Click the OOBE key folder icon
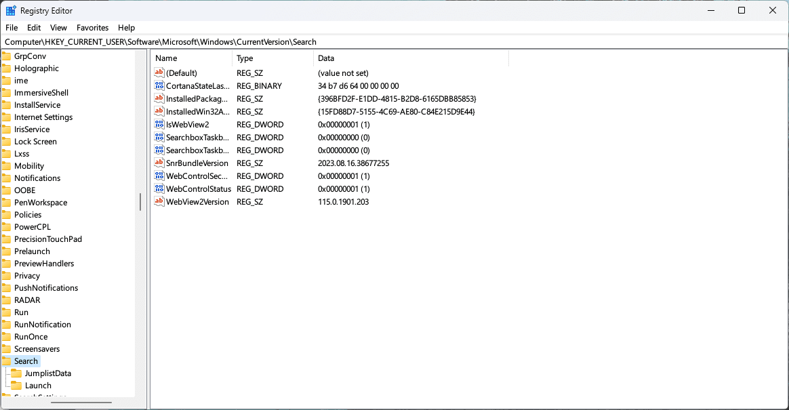789x410 pixels. coord(6,190)
